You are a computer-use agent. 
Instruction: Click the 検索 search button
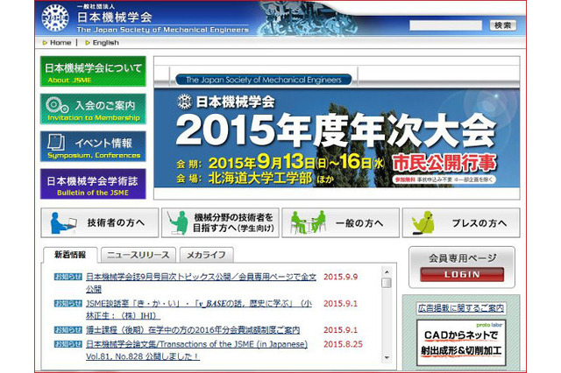(502, 25)
